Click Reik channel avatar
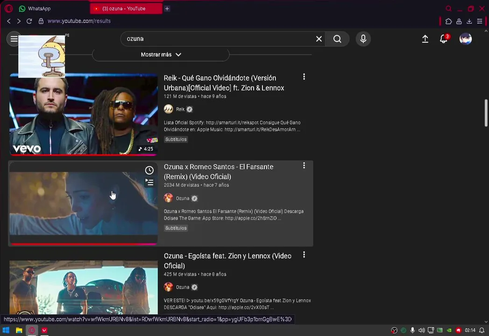489x336 pixels. coord(169,109)
